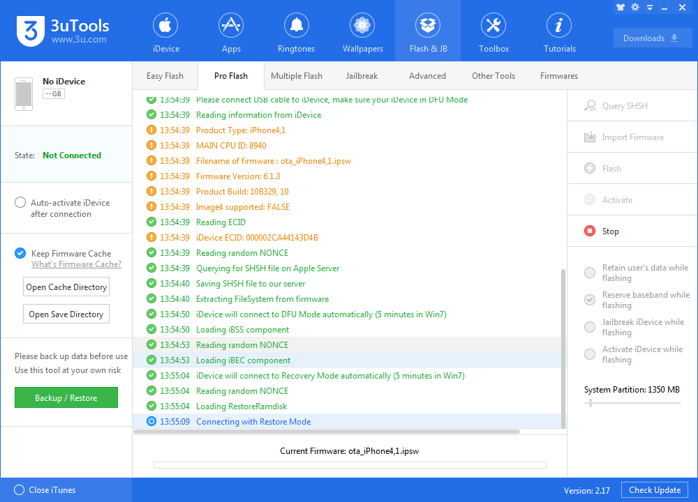Select the Loading RestoreRamdisk log row
This screenshot has width=698, height=502.
coord(347,406)
